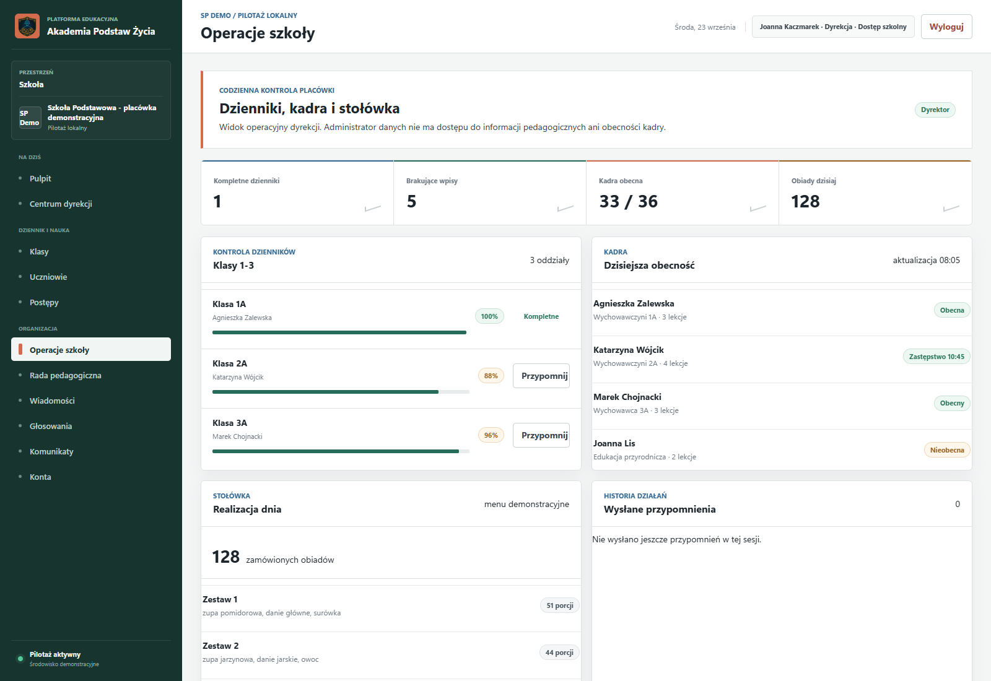Image resolution: width=991 pixels, height=681 pixels.
Task: Go to Wiadomości
Action: [x=91, y=401]
